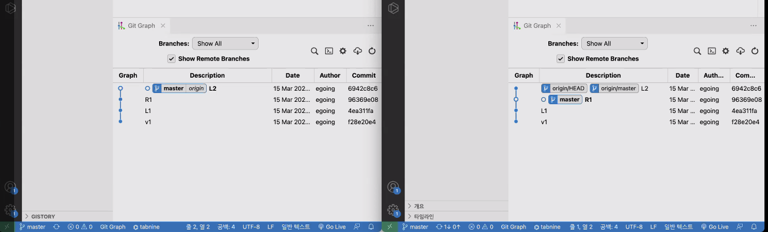Viewport: 768px width, 232px height.
Task: Click remote window indicator in right status bar
Action: pos(389,227)
